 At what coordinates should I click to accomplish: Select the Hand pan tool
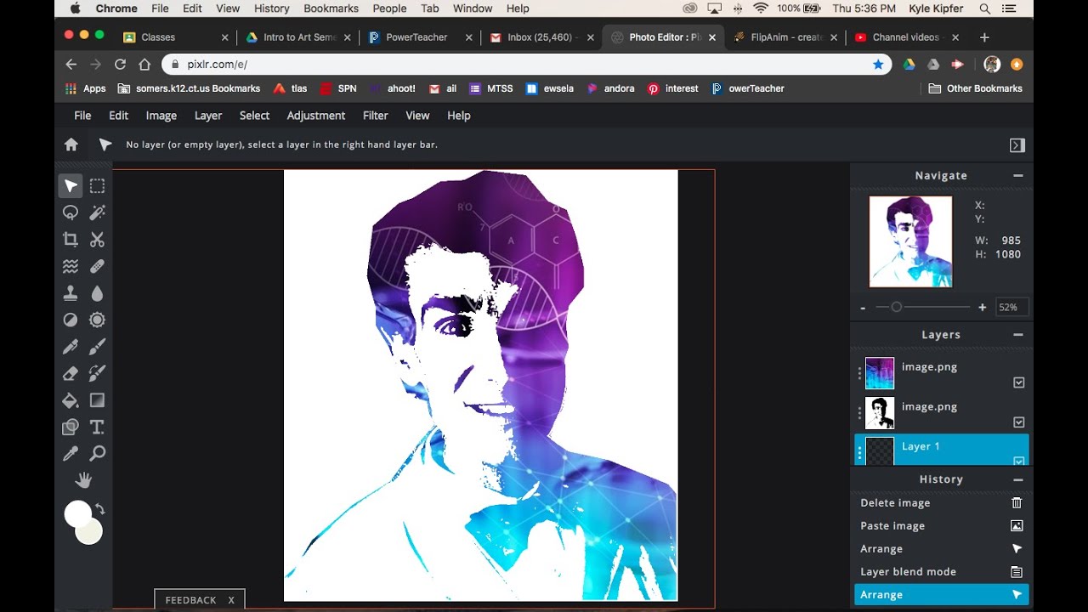(83, 481)
